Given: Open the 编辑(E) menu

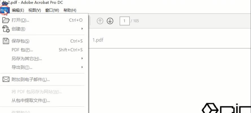Looking at the screenshot, I should click(18, 10).
